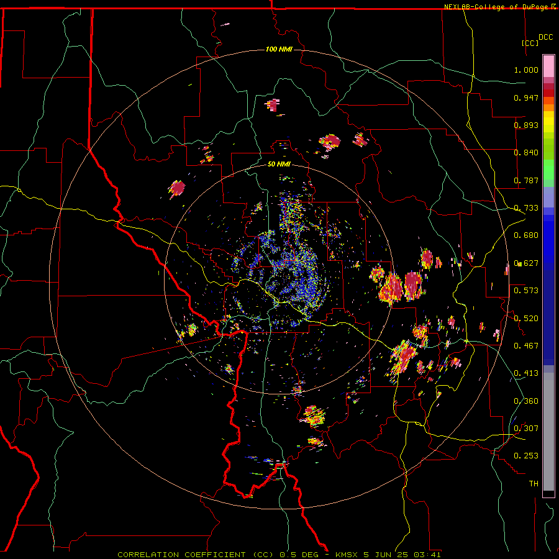Pick the gray band at the color bar bottom

pos(548,432)
